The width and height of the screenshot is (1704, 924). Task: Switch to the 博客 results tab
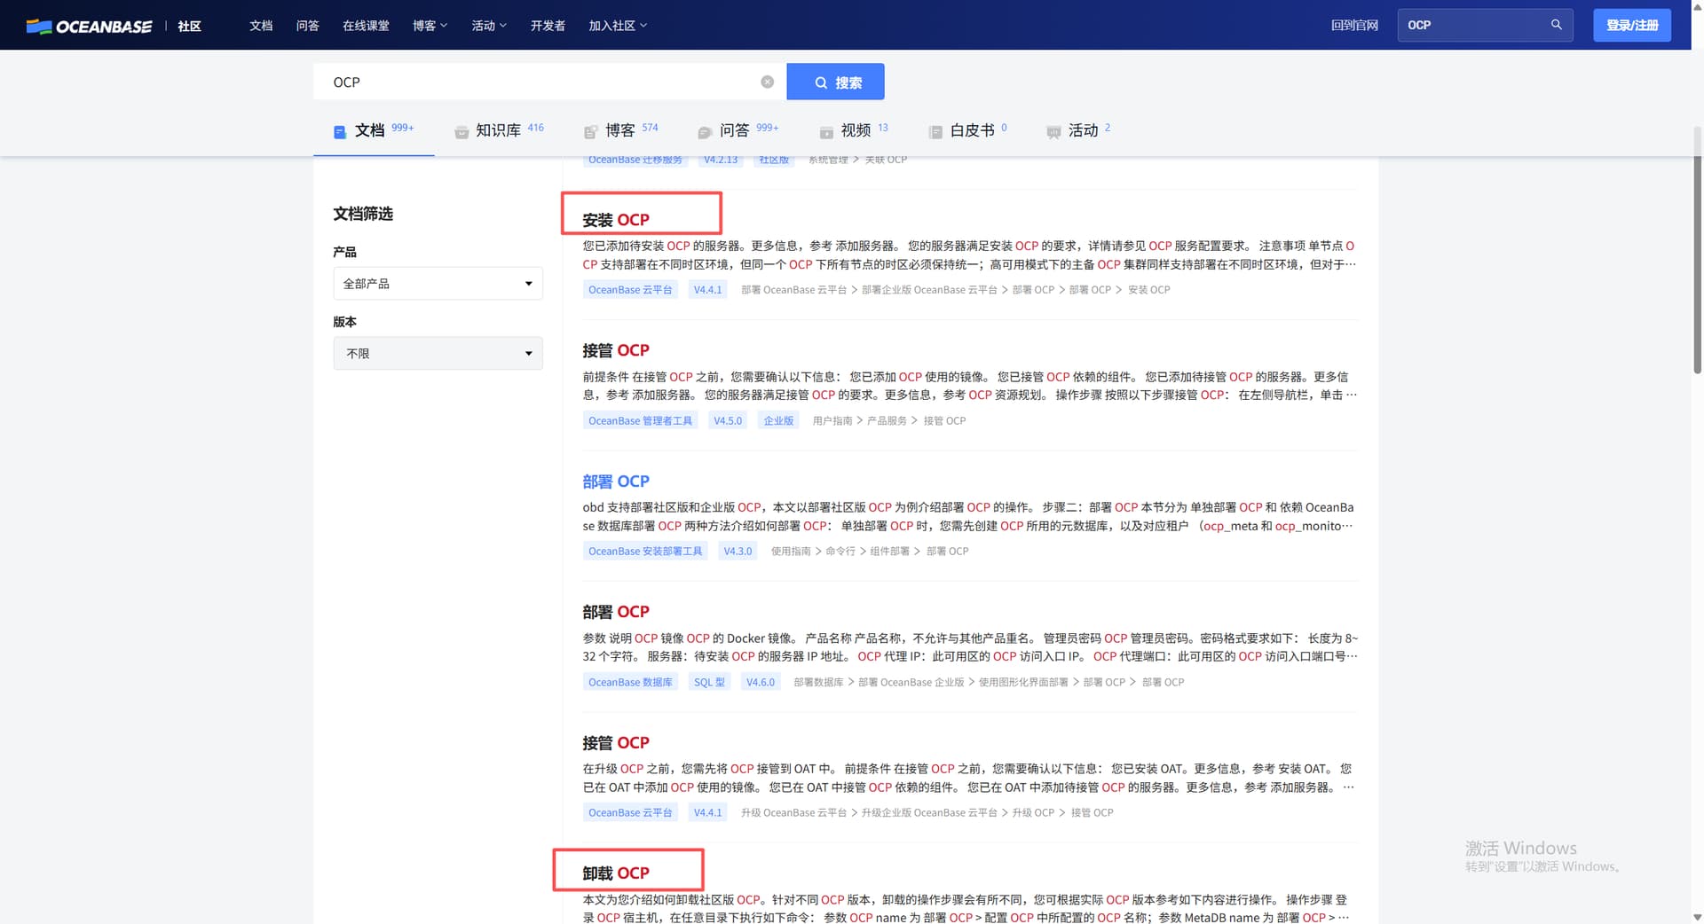[x=620, y=130]
